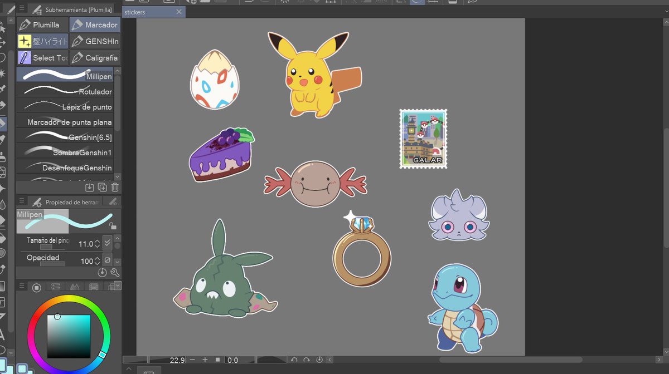Choose the Millipen brush
This screenshot has height=374, width=669.
tap(65, 74)
